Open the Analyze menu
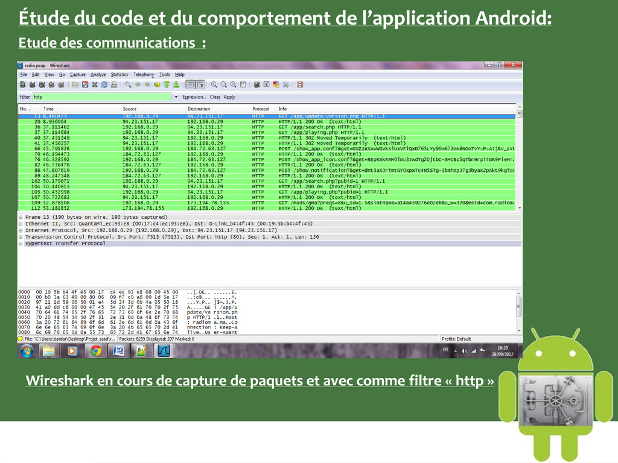618x463 pixels. click(98, 74)
